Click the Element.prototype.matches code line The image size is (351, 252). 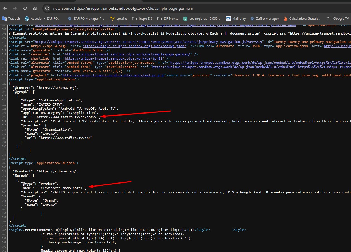180,33
